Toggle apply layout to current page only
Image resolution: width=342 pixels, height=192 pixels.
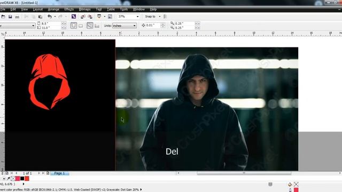tap(97, 26)
